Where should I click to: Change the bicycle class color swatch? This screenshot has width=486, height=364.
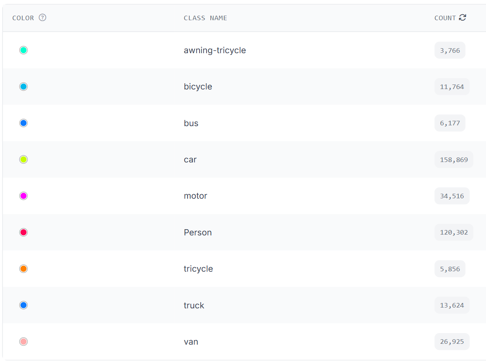click(x=23, y=87)
